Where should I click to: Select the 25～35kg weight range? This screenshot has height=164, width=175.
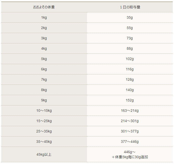coord(44,131)
